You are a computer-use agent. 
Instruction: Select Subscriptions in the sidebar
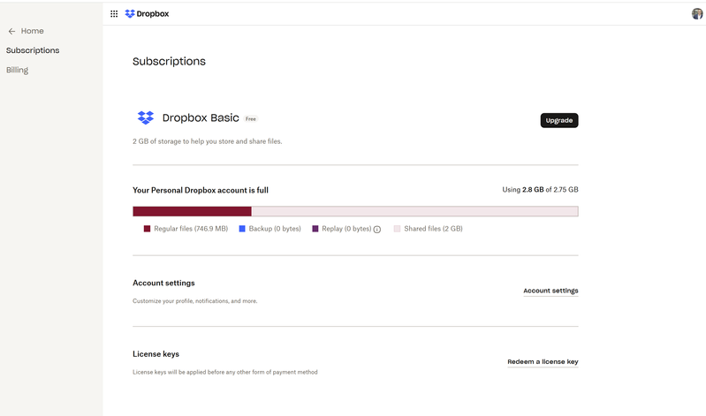(x=33, y=50)
